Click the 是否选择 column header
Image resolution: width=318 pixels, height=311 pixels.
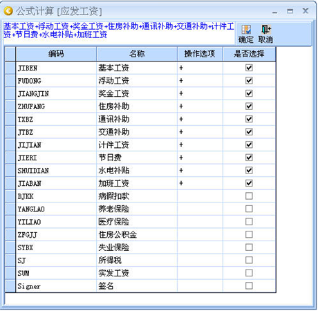(x=249, y=54)
